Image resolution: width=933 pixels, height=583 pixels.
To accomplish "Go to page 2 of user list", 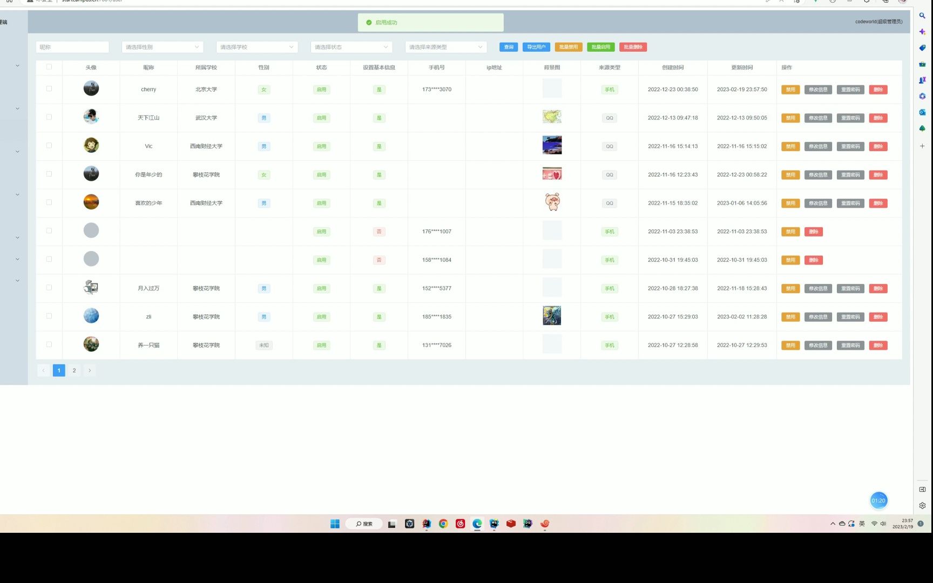I will (x=74, y=370).
